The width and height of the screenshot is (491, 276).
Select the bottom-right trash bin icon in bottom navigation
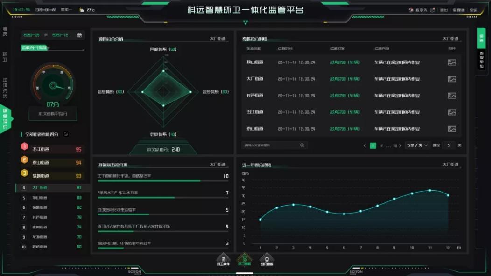coord(267,260)
